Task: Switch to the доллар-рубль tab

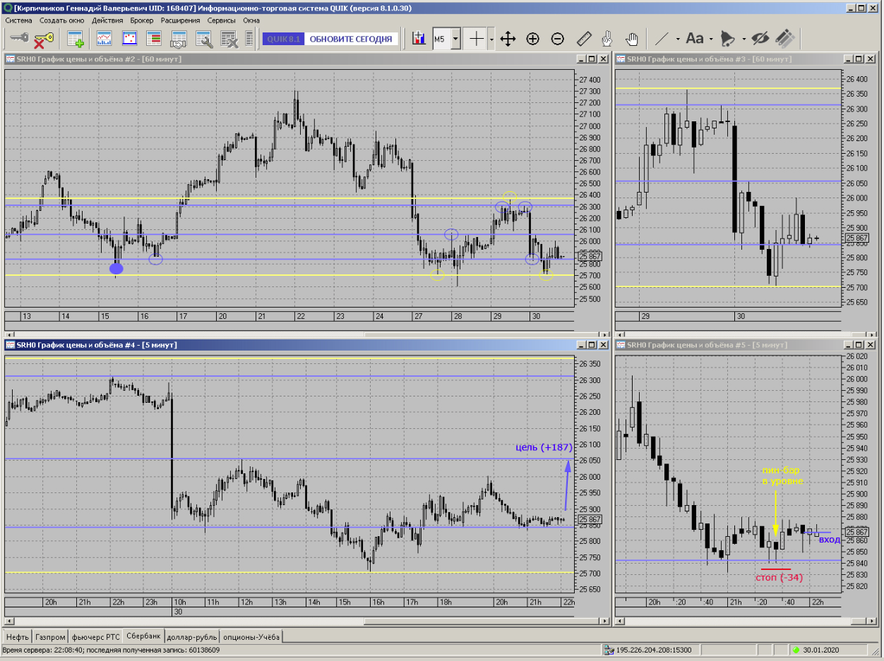Action: click(x=192, y=637)
